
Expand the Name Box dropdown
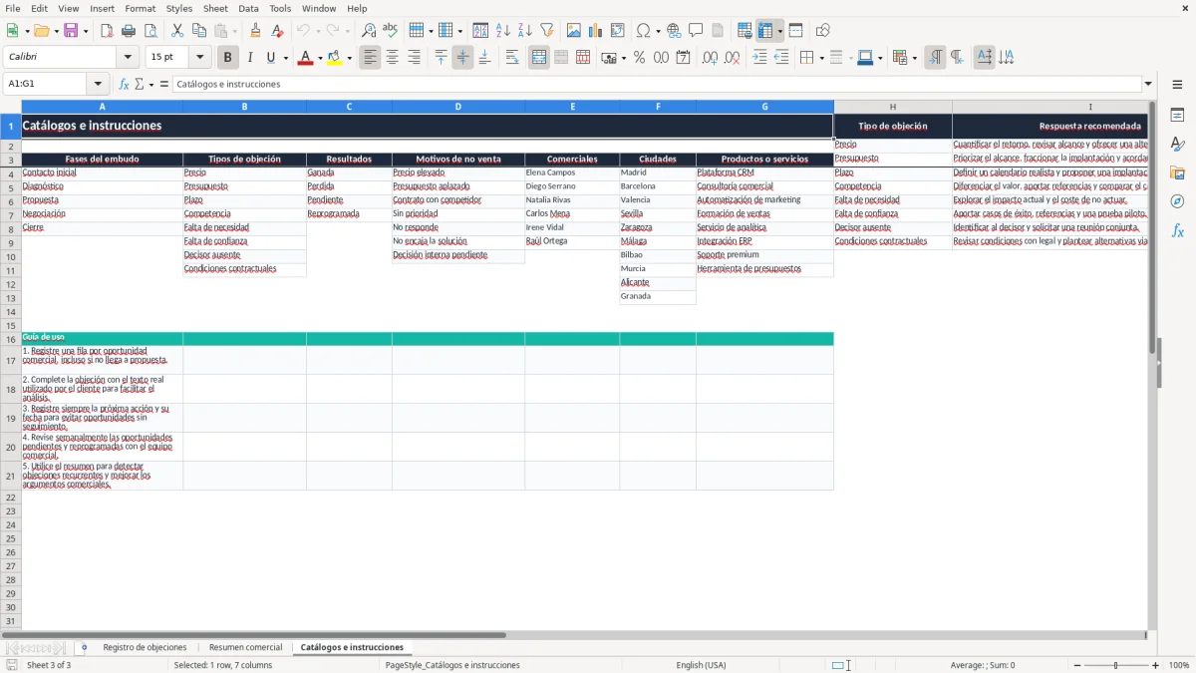click(98, 85)
